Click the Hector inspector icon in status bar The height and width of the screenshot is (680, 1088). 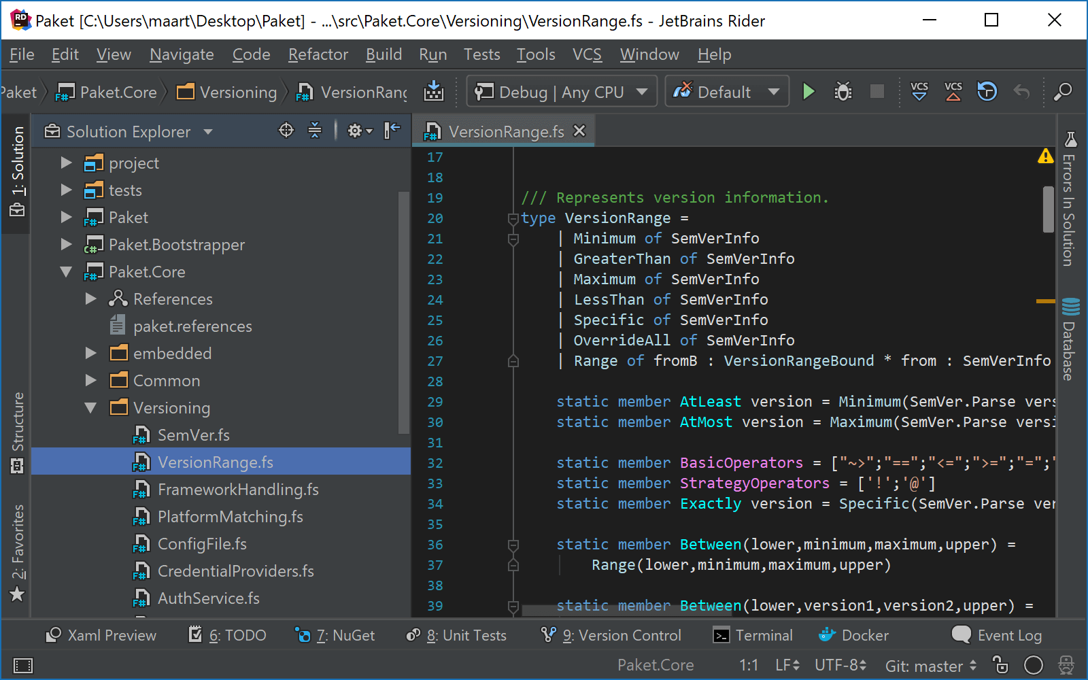(1066, 665)
